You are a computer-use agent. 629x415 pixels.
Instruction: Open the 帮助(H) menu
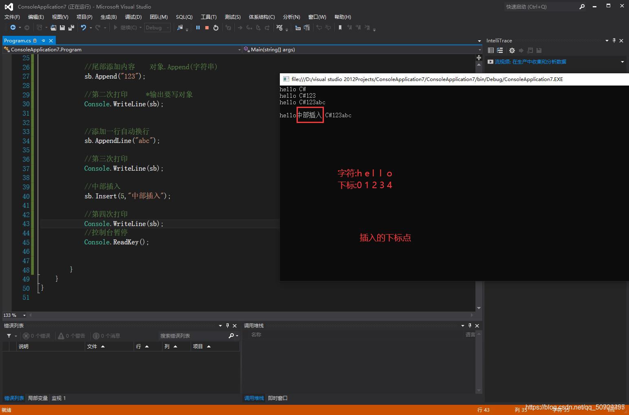click(343, 17)
